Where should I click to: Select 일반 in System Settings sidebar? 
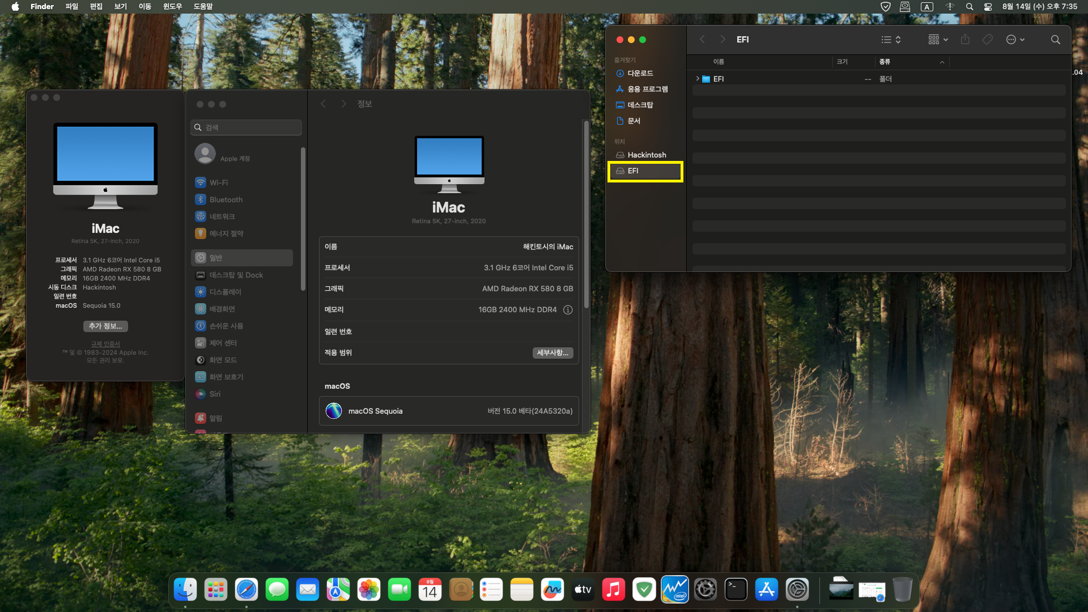[242, 258]
